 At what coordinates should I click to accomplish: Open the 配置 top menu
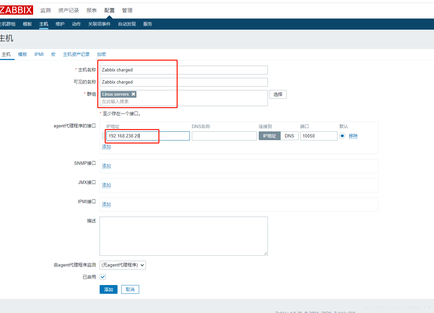[x=109, y=10]
